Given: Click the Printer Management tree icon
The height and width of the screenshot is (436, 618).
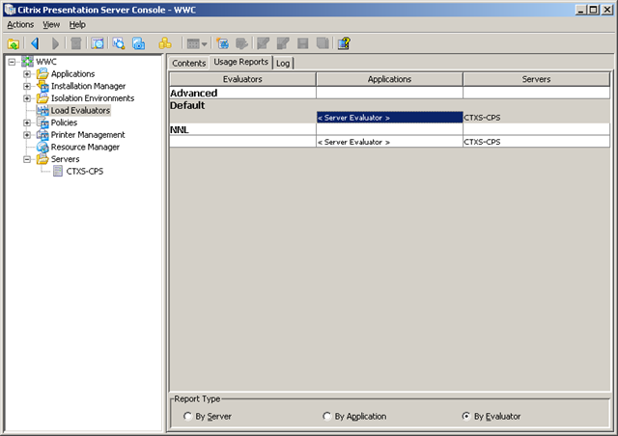Looking at the screenshot, I should [42, 135].
